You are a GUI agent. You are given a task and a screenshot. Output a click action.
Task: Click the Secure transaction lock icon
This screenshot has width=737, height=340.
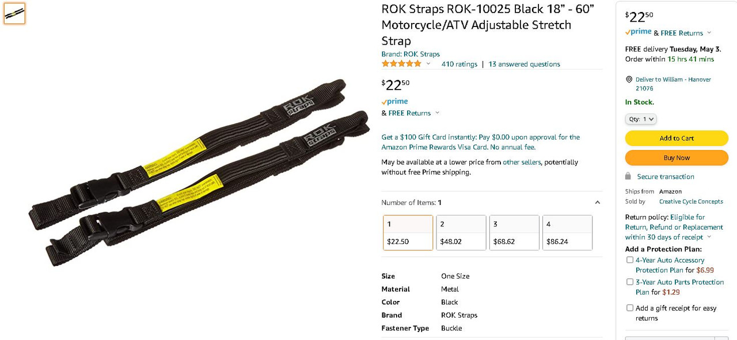tap(628, 176)
